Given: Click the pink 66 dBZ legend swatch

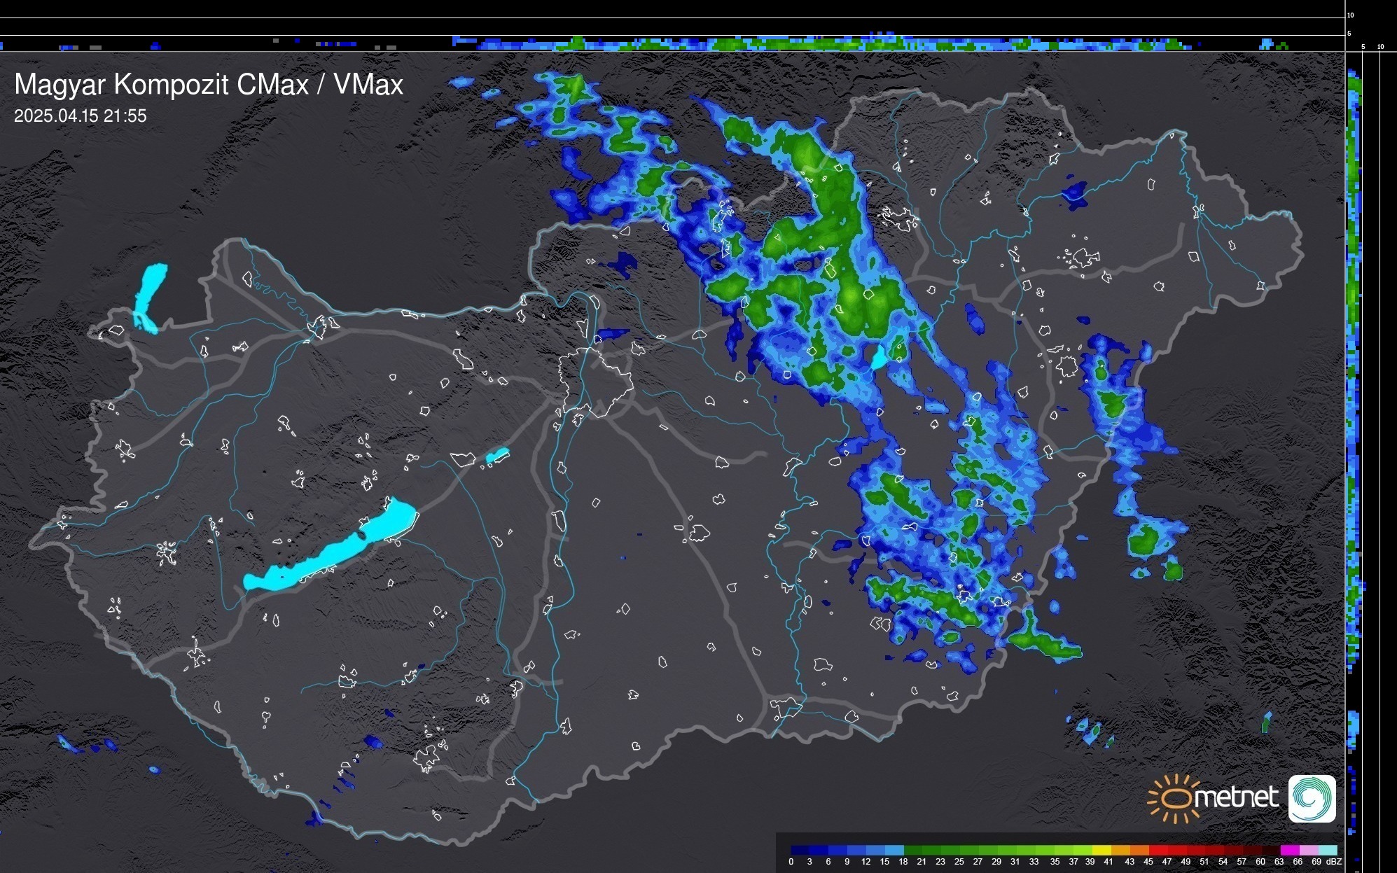Looking at the screenshot, I should (1308, 850).
